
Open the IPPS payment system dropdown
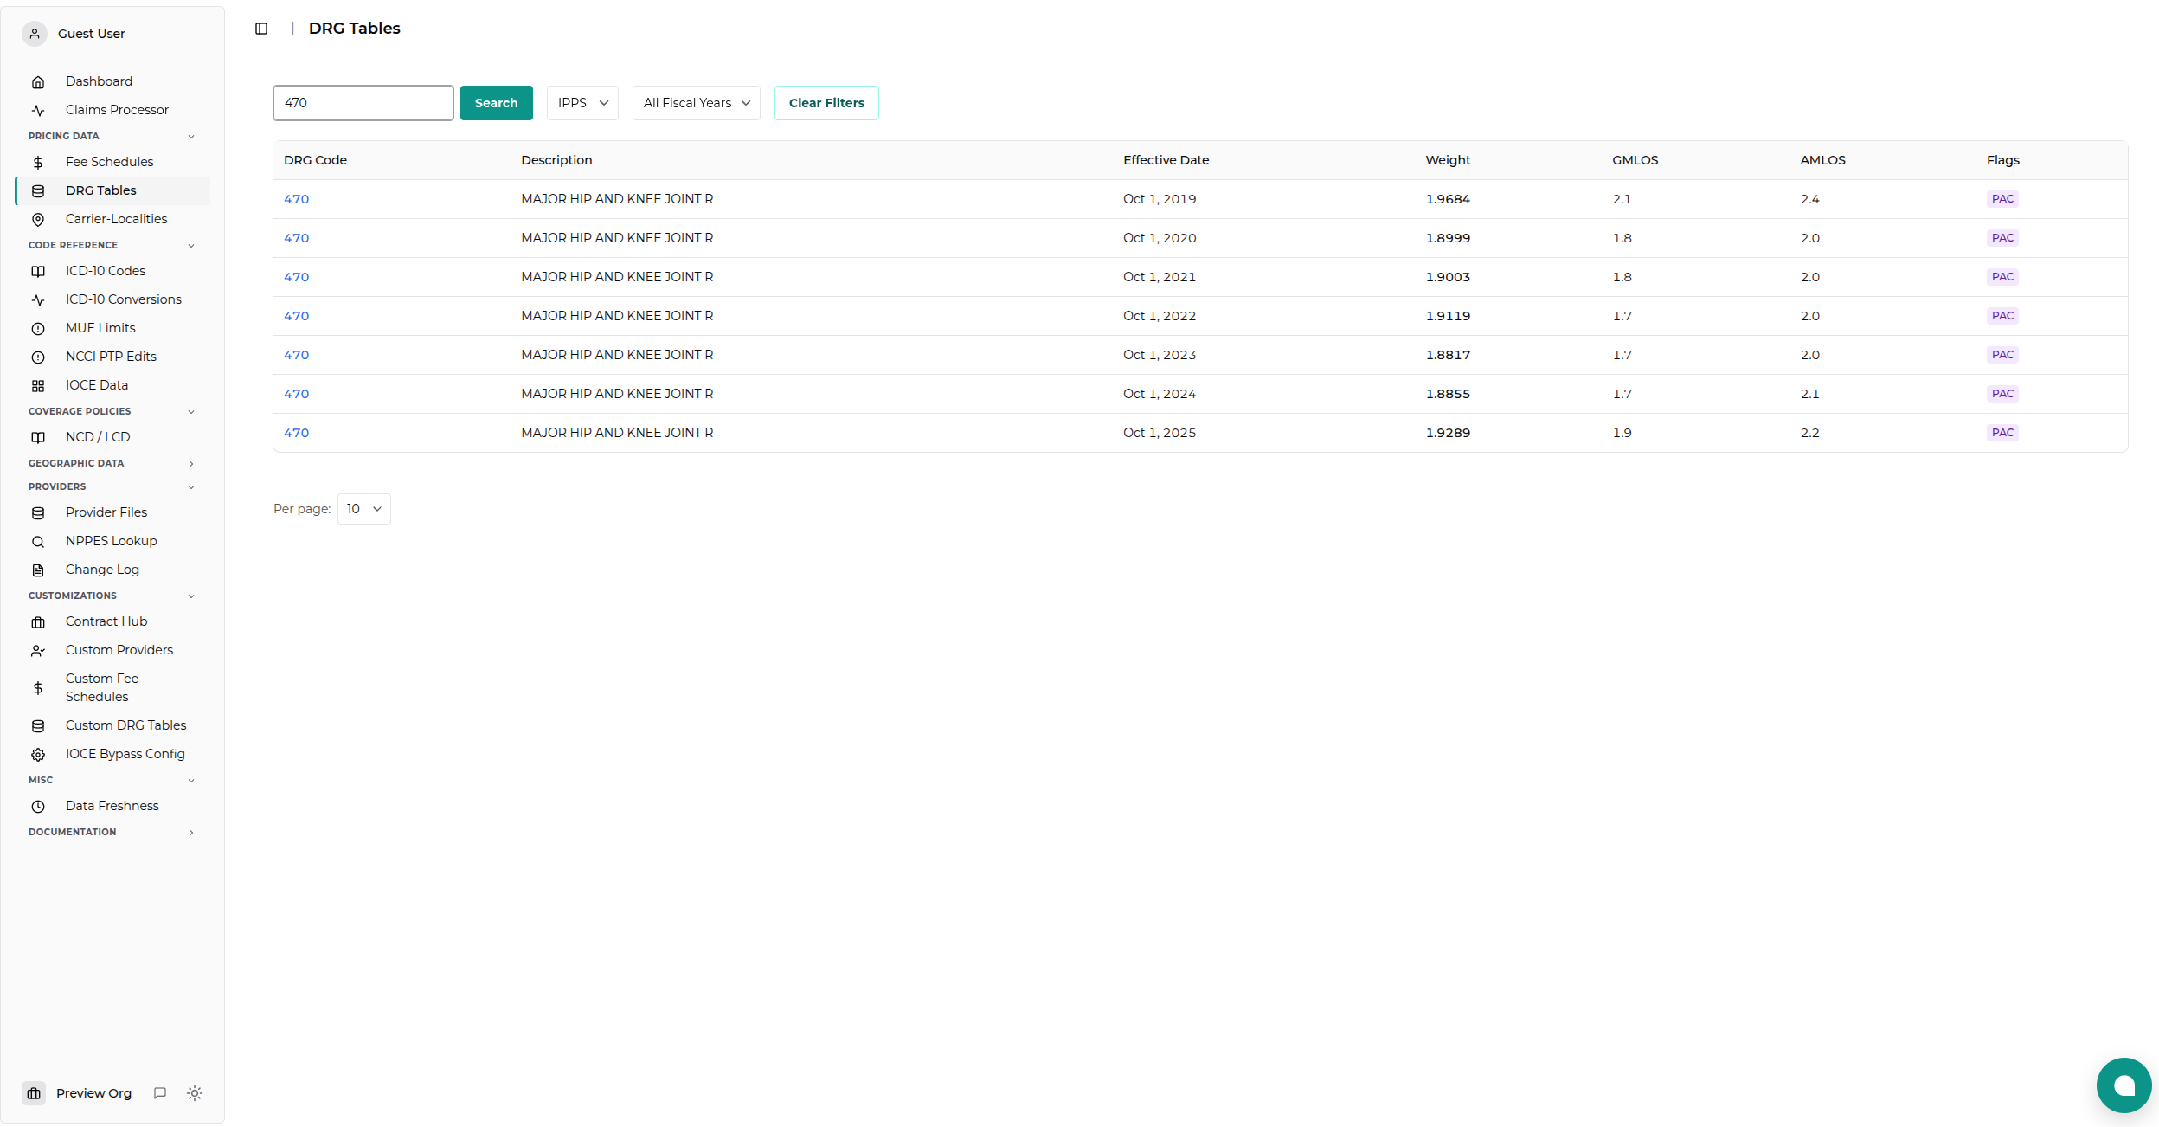pos(582,103)
